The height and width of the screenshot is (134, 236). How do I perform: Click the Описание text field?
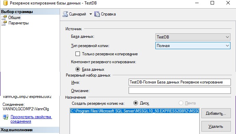(x=179, y=90)
